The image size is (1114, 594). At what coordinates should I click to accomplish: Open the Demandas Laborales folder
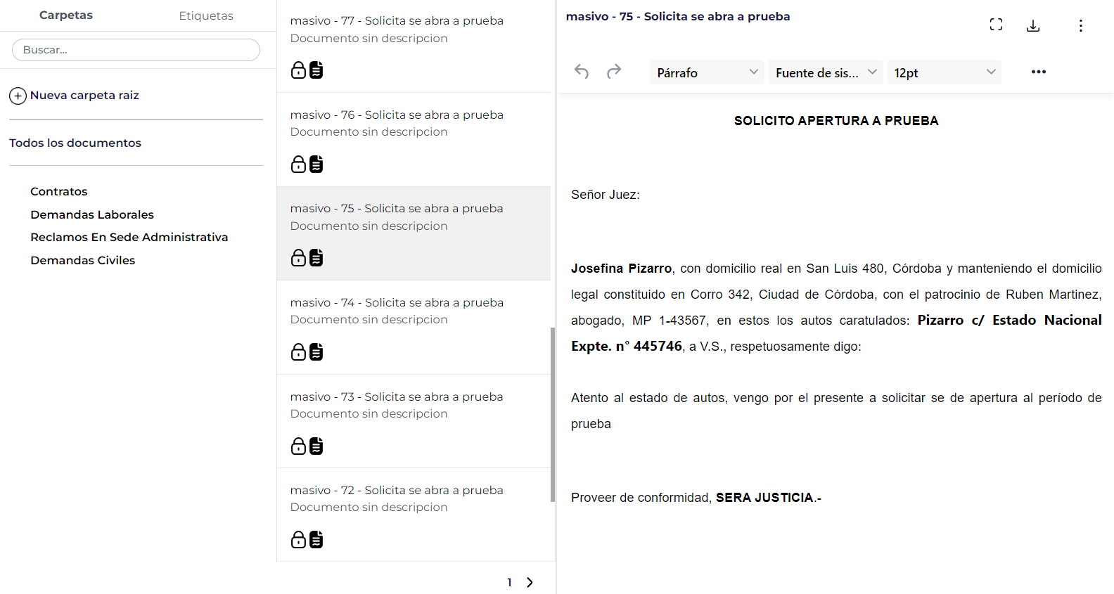coord(92,214)
